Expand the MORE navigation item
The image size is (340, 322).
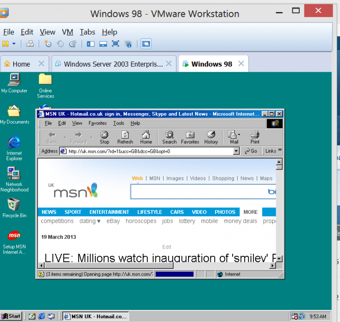(x=250, y=212)
